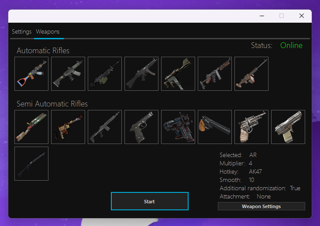Switch to the Settings tab
Screen dimensions: 320x226
21,32
